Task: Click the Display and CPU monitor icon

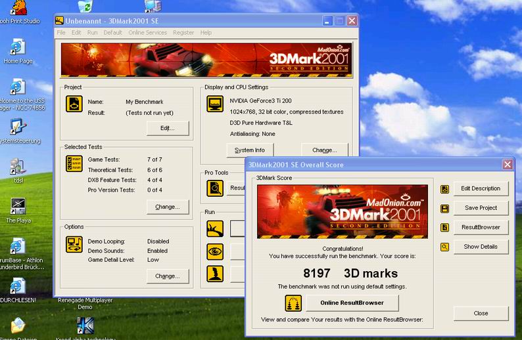Action: click(x=215, y=104)
